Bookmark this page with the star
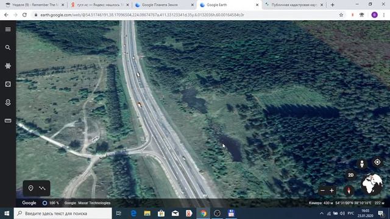The width and height of the screenshot is (390, 219). 341,15
